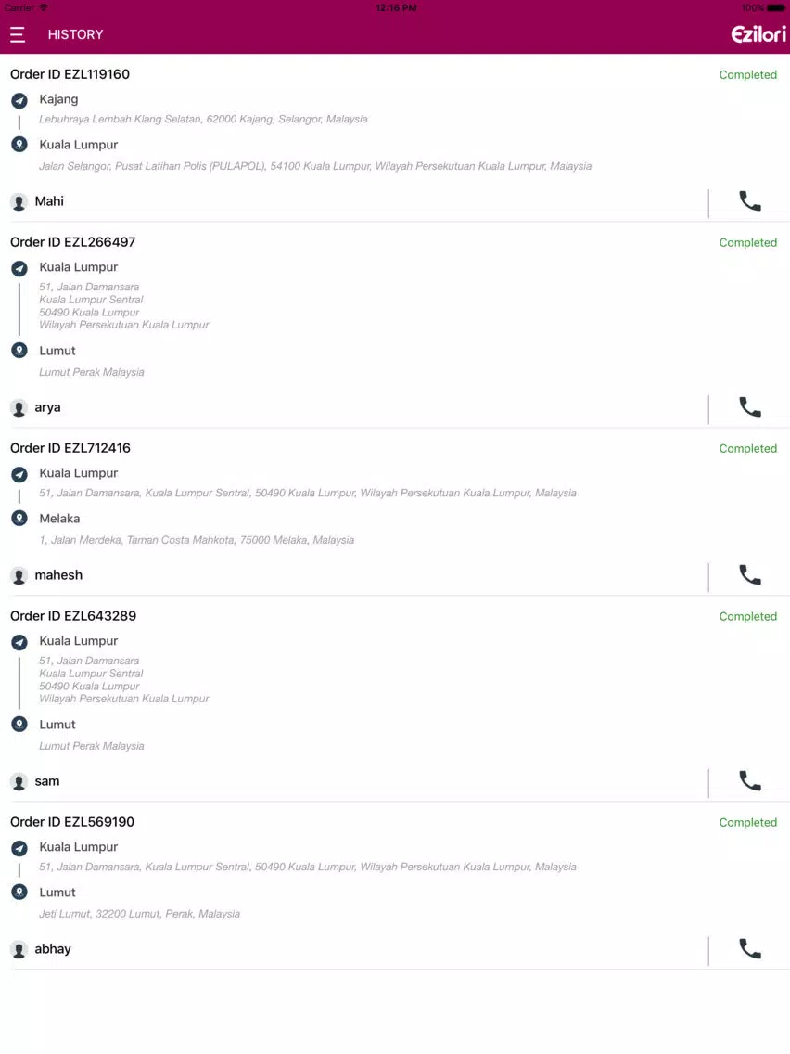
Task: Select the Jeti Lumut address line
Action: (139, 914)
